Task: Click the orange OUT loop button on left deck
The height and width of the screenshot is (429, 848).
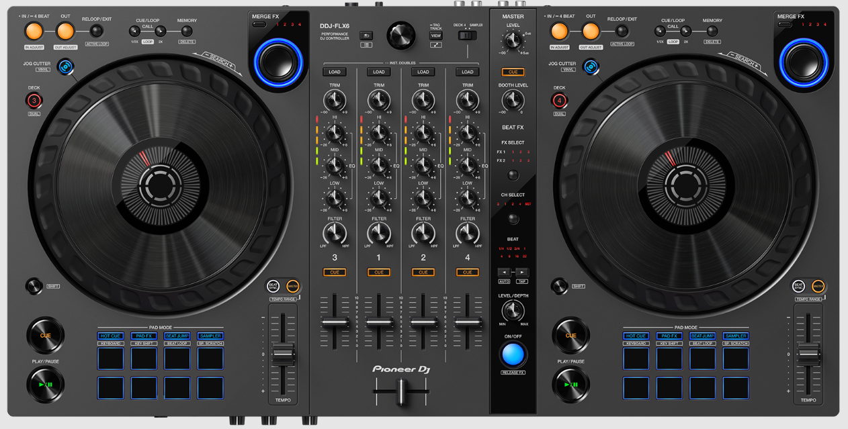Action: 65,31
